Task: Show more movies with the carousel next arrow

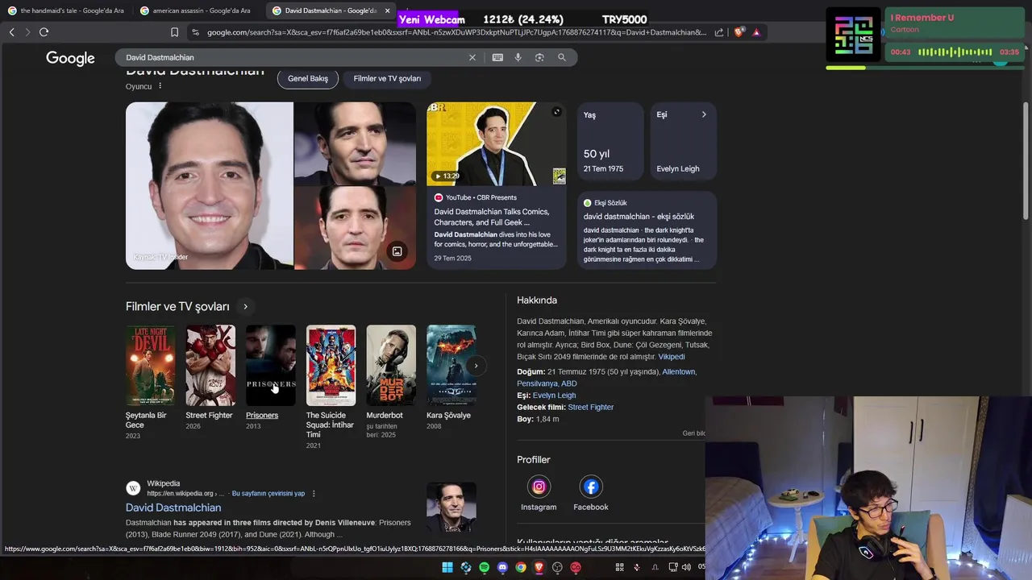Action: tap(476, 366)
